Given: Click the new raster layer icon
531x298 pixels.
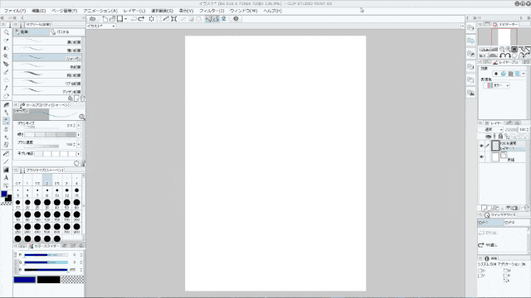Looking at the screenshot, I should point(485,208).
